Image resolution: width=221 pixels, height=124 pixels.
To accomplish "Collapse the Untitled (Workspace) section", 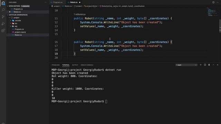I will (x=8, y=15).
